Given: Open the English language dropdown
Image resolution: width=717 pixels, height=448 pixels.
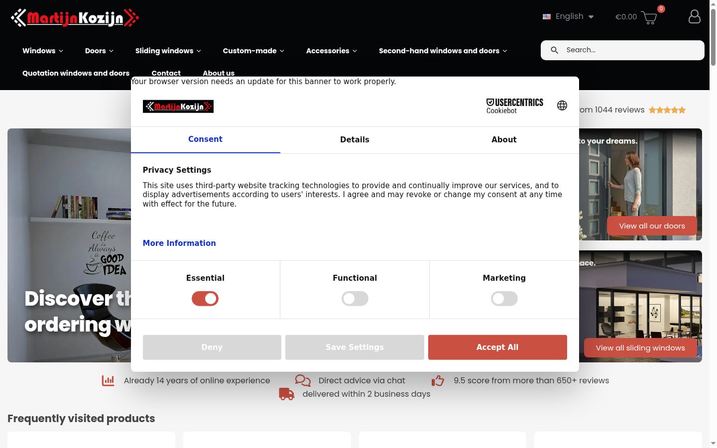Looking at the screenshot, I should (569, 16).
